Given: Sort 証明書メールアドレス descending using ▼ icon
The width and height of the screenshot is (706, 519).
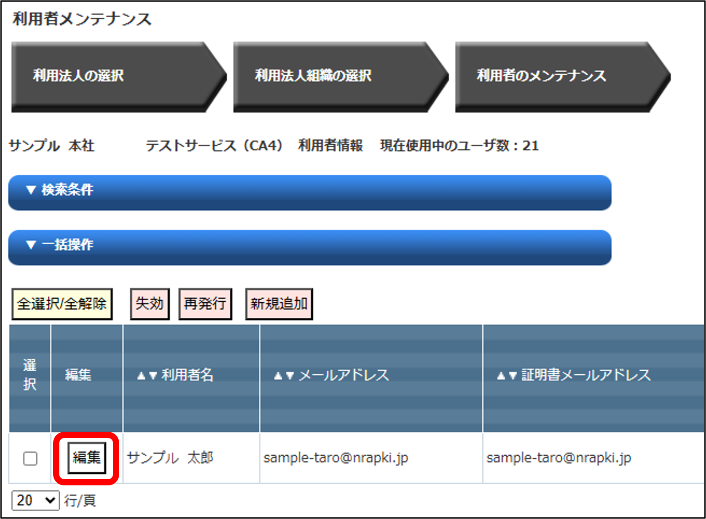Looking at the screenshot, I should tap(513, 376).
